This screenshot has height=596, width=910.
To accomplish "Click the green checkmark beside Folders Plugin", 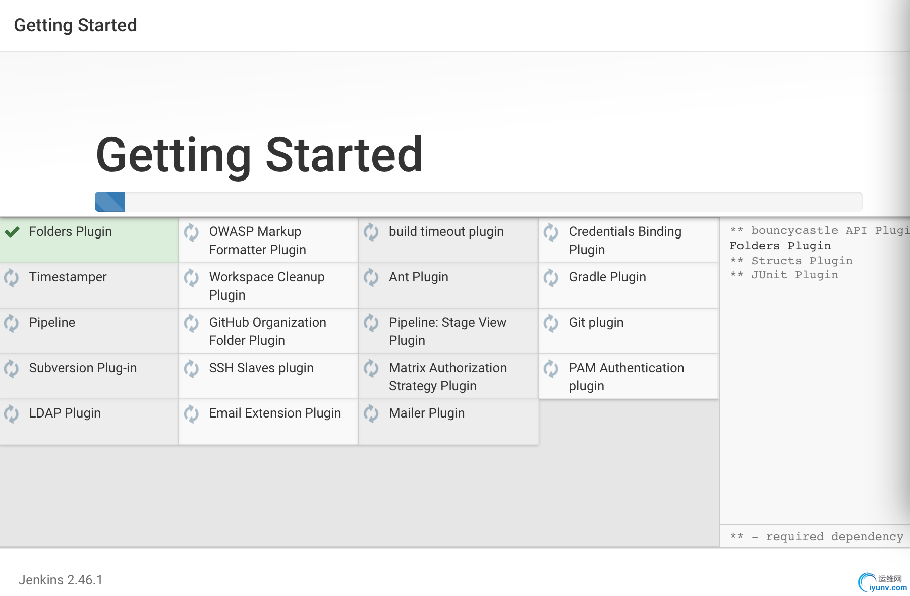I will click(12, 232).
